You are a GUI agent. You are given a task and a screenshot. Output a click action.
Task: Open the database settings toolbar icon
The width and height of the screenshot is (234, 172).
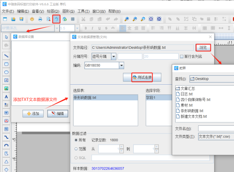56,19
